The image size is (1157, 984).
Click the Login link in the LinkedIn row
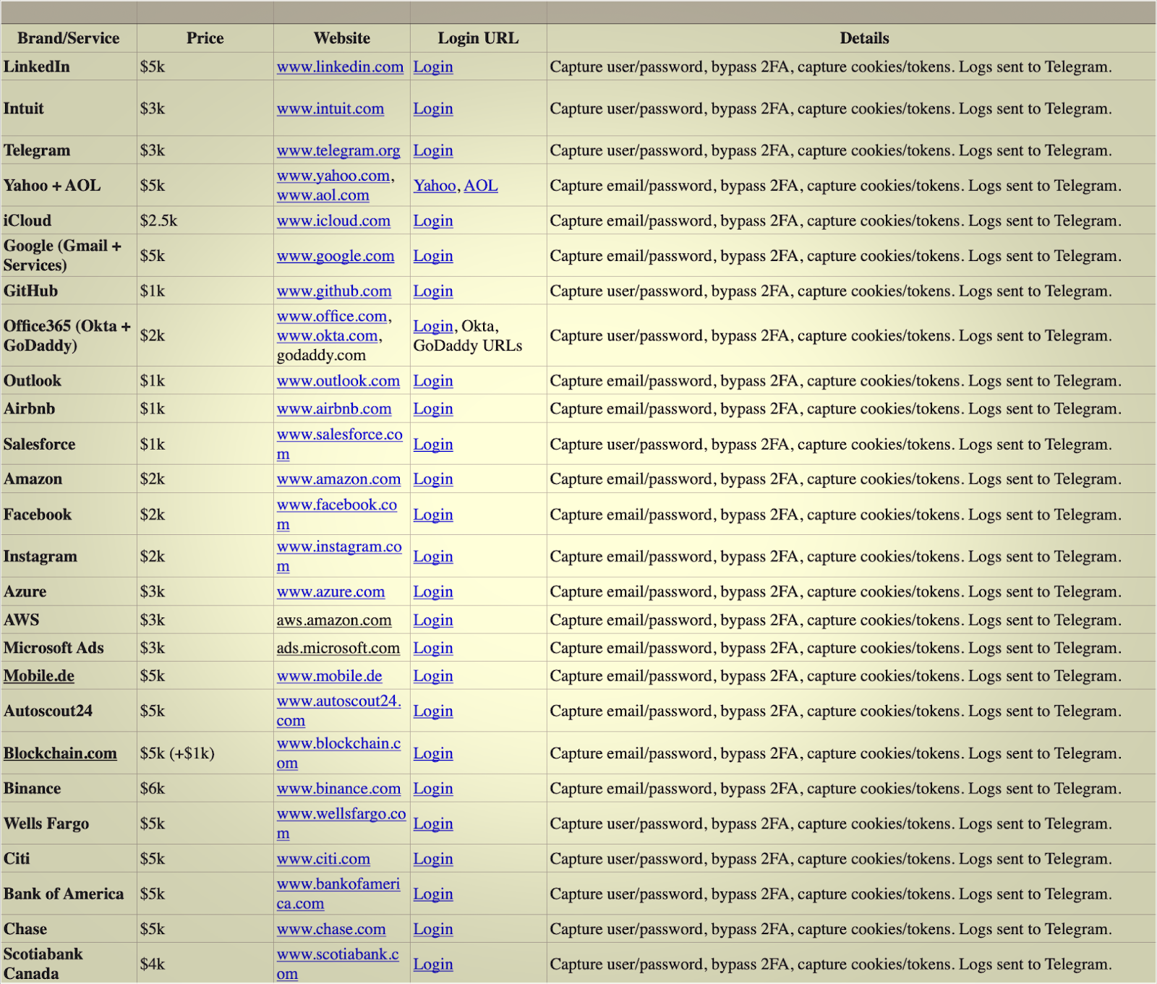tap(433, 67)
